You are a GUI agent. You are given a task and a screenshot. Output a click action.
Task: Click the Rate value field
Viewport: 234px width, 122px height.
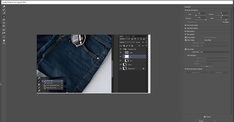224,18
